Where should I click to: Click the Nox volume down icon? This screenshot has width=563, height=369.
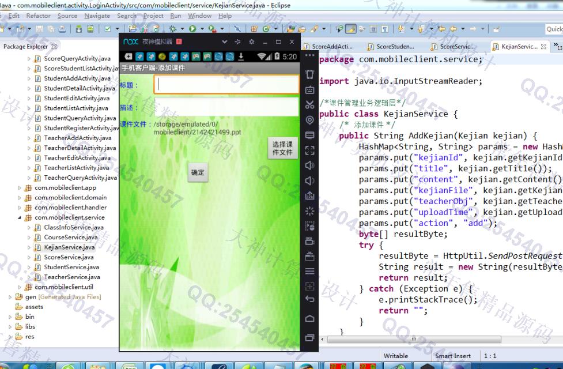pyautogui.click(x=309, y=180)
